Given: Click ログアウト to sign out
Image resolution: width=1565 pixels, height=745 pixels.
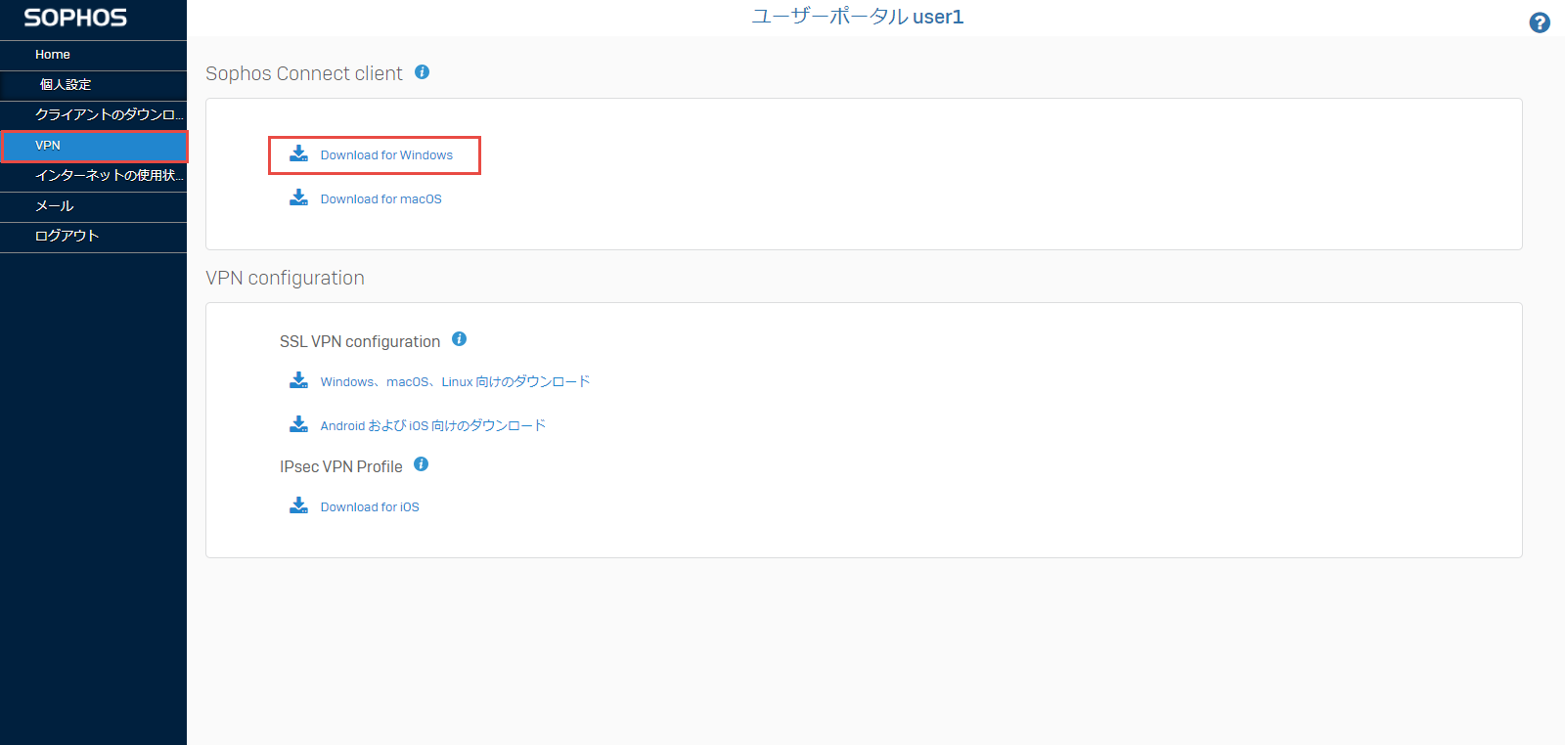Looking at the screenshot, I should (x=67, y=237).
